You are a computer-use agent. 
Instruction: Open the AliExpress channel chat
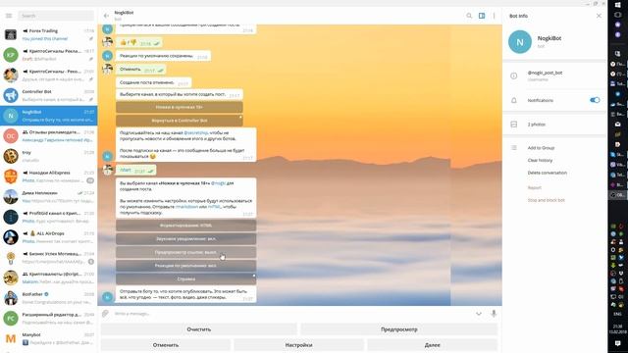pyautogui.click(x=48, y=176)
